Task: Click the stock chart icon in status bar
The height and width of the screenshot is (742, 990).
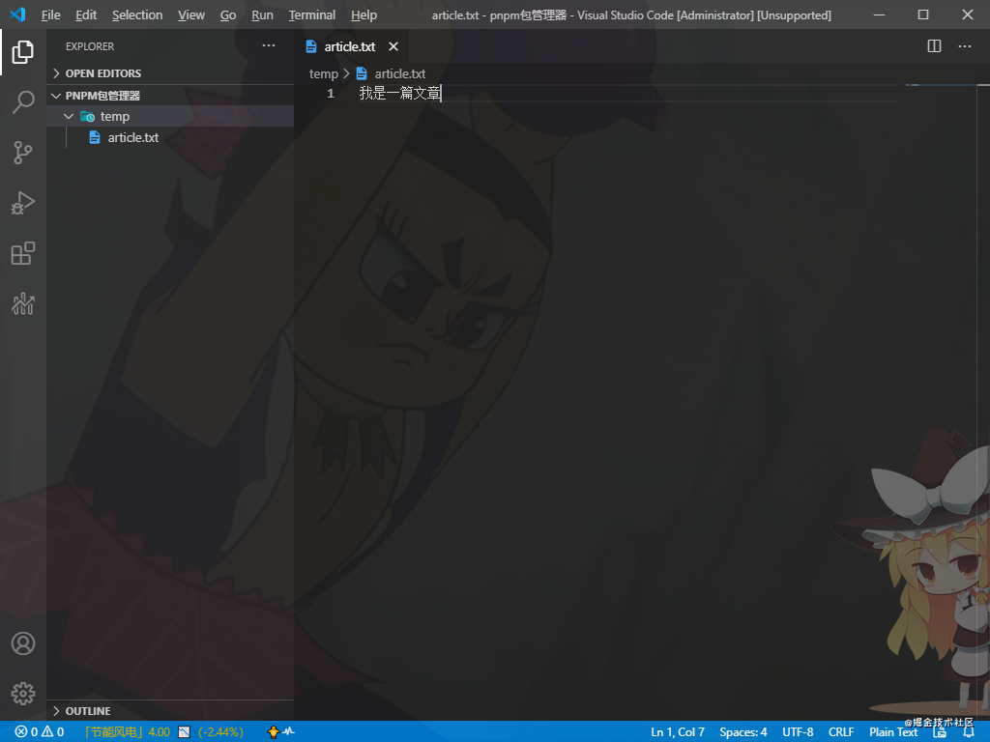Action: coord(184,732)
